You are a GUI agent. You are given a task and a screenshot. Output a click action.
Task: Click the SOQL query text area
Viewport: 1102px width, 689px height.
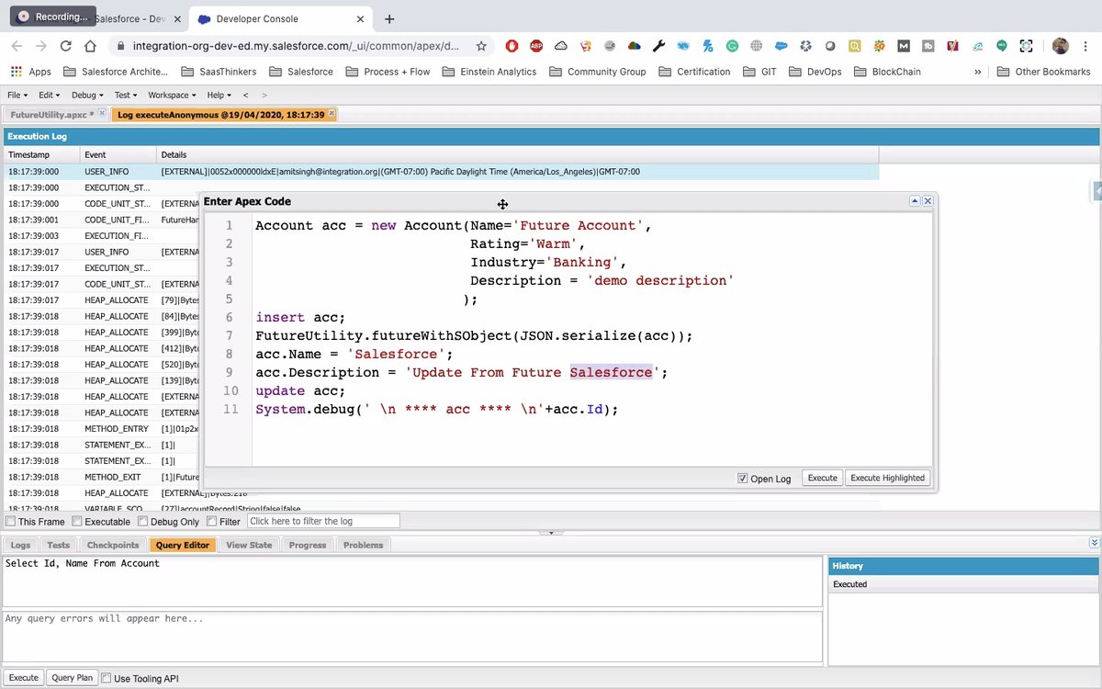(x=412, y=581)
